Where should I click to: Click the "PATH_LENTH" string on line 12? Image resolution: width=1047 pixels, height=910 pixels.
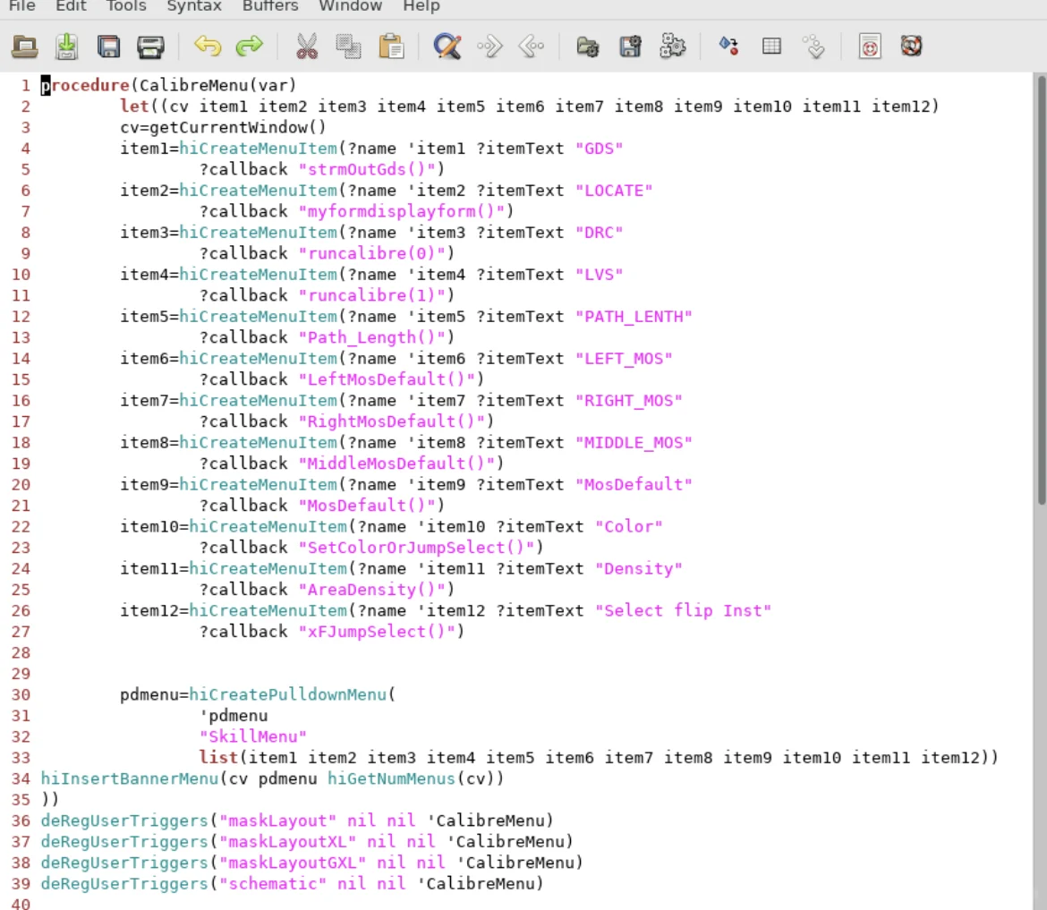(x=634, y=317)
